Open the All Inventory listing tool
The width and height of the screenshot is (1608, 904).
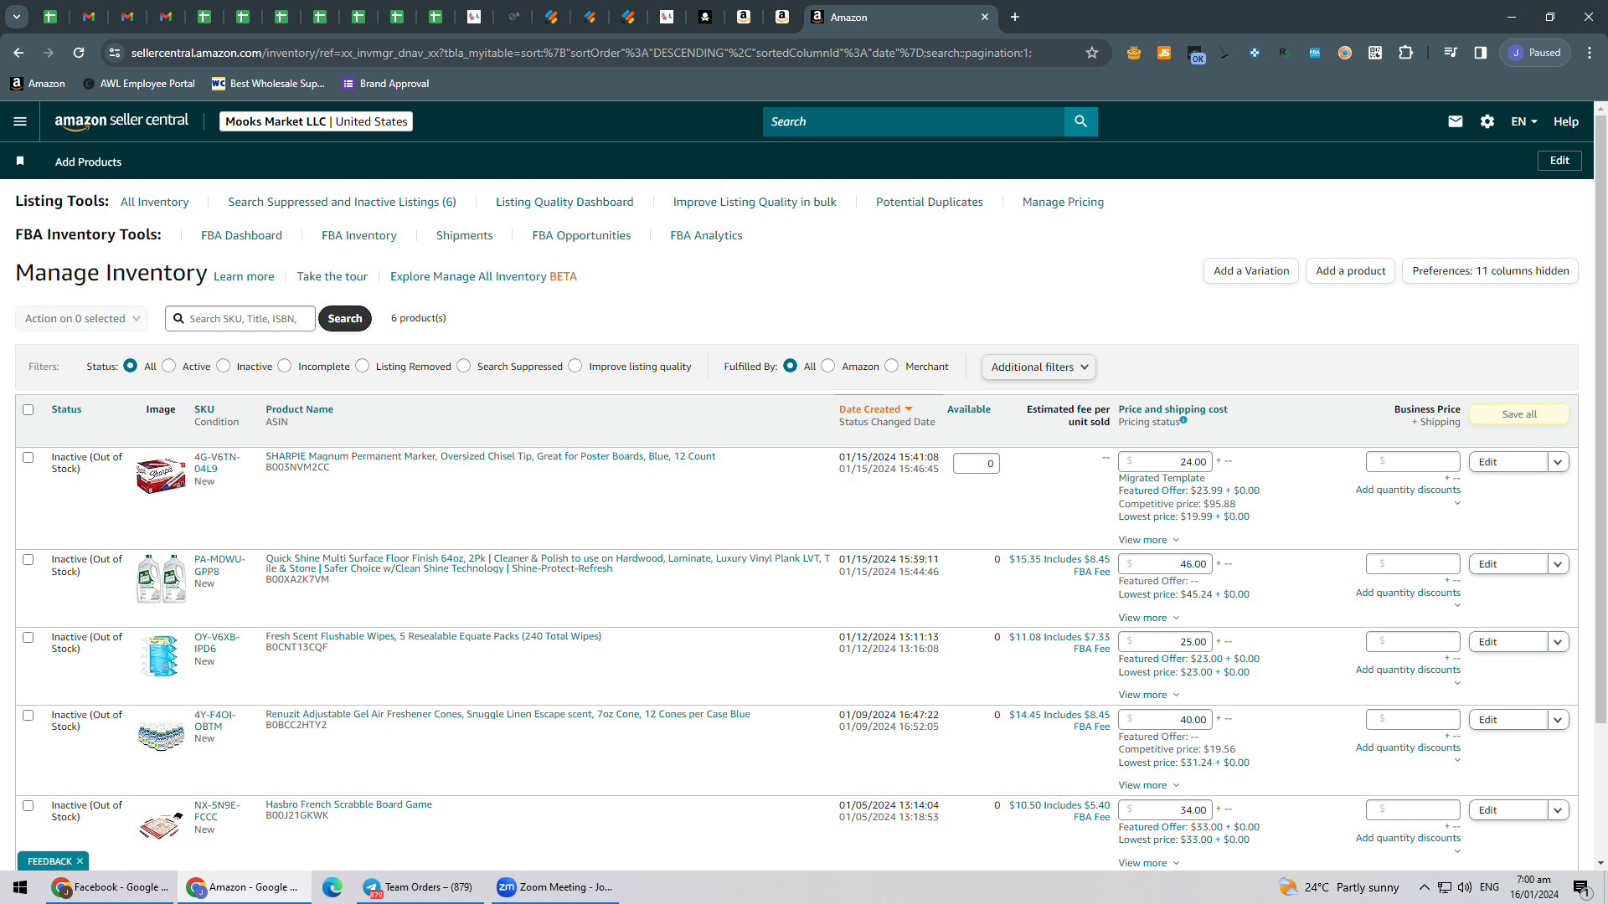point(154,202)
